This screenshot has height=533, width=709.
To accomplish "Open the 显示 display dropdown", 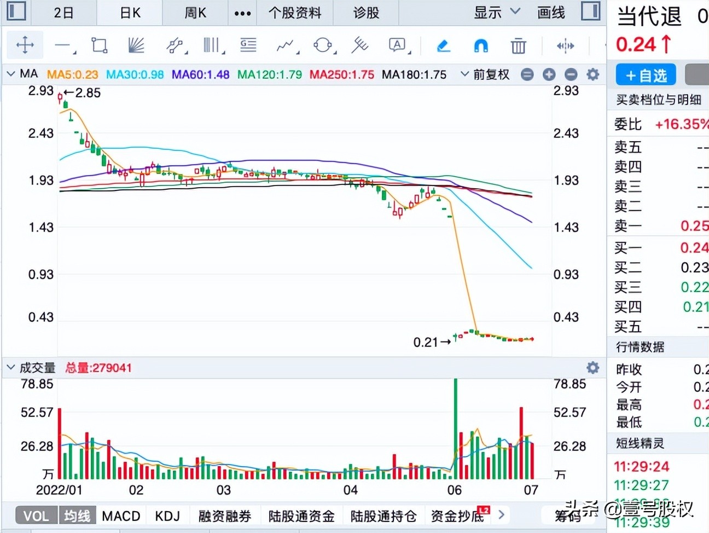I will coord(496,12).
